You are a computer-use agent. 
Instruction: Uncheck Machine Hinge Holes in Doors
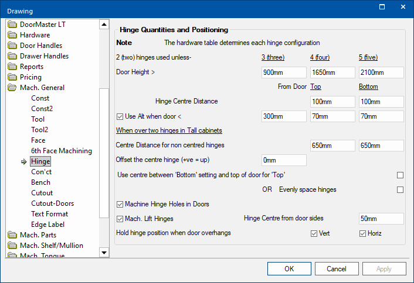pos(120,204)
